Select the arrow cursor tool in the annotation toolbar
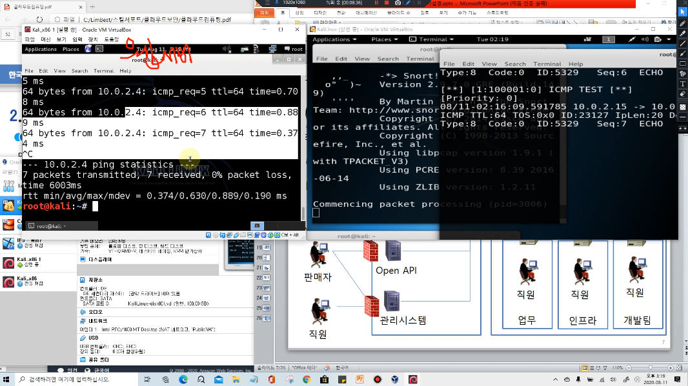This screenshot has width=688, height=386. coord(683,12)
